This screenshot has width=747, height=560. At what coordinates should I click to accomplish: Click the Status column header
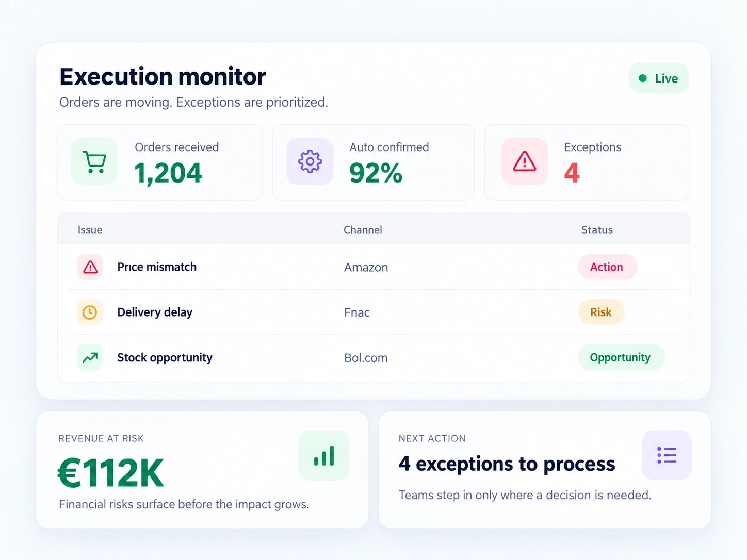pyautogui.click(x=597, y=230)
